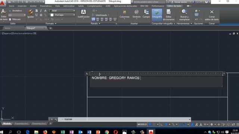Switch to the Presentación1 layout tab

pyautogui.click(x=21, y=124)
